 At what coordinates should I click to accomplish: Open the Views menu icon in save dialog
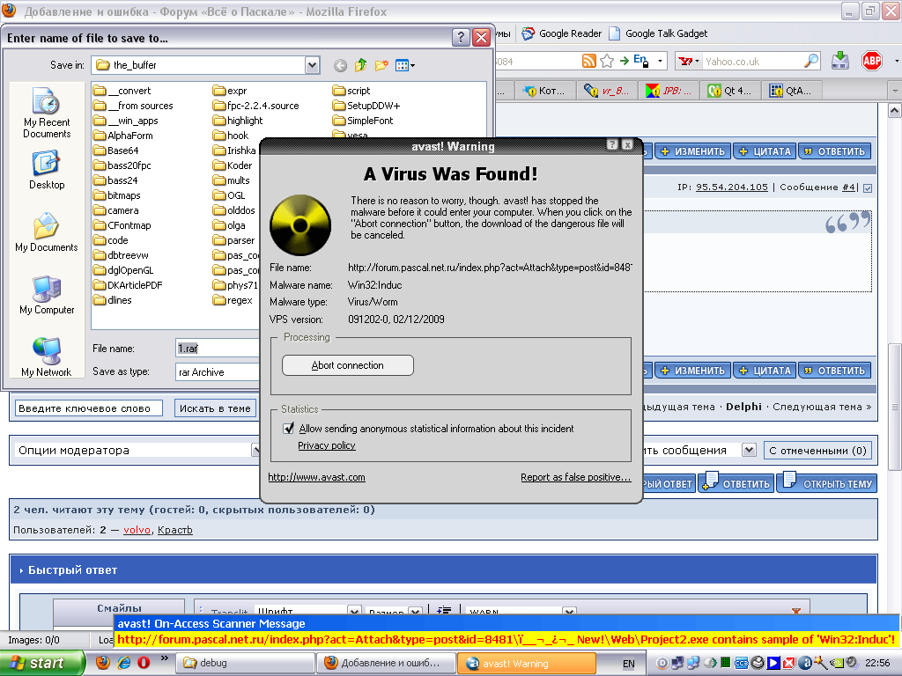[404, 65]
